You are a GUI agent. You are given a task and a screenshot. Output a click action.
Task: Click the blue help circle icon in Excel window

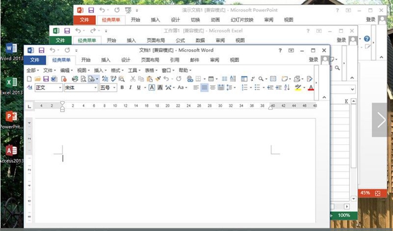pyautogui.click(x=366, y=39)
